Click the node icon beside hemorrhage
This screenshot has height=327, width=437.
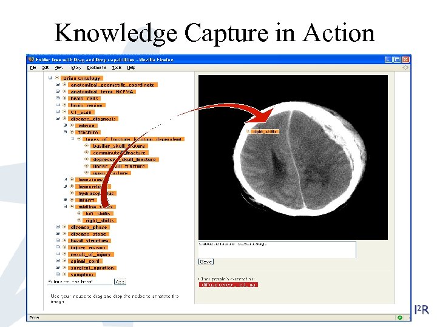[x=72, y=187]
